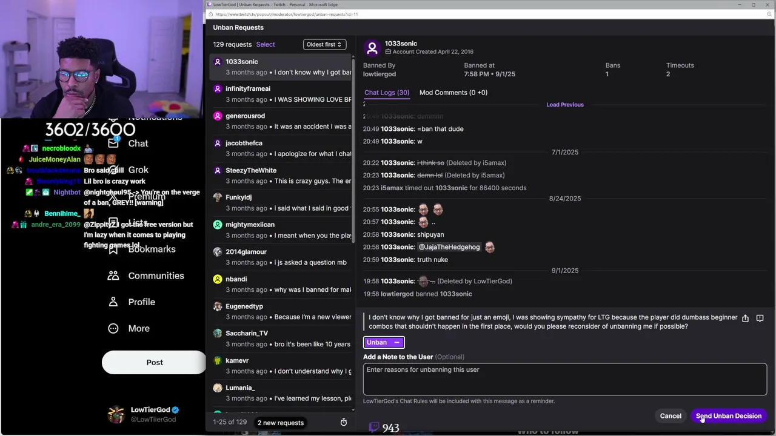Click Chat envelope icon in left sidebar
Viewport: 776px width, 436px height.
click(x=113, y=144)
